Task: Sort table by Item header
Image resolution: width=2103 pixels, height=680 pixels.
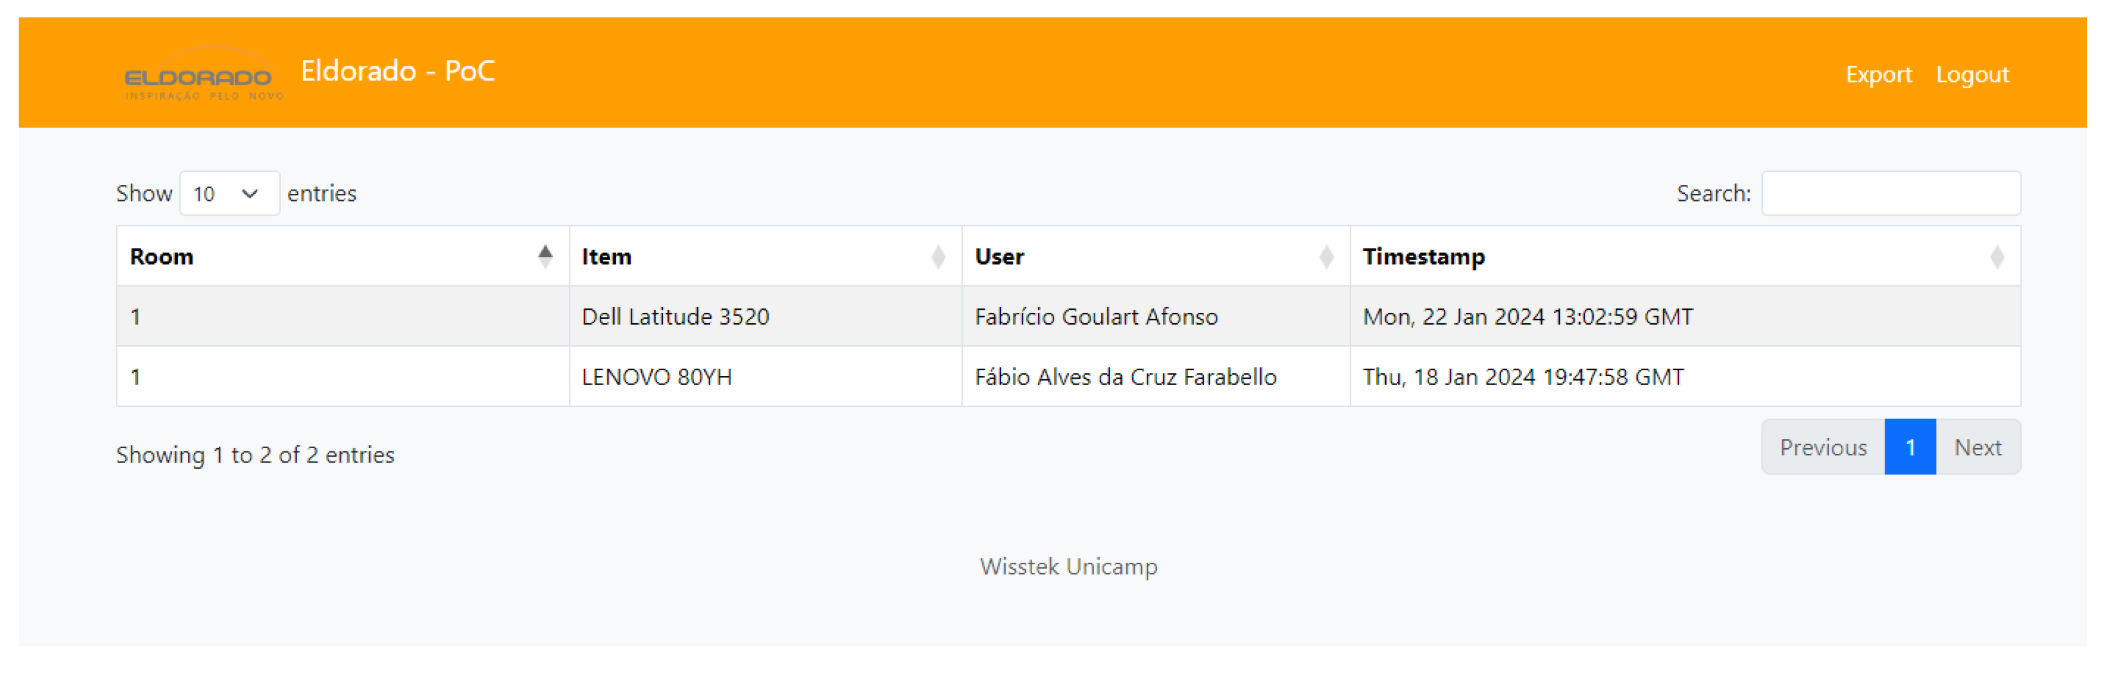Action: tap(606, 256)
